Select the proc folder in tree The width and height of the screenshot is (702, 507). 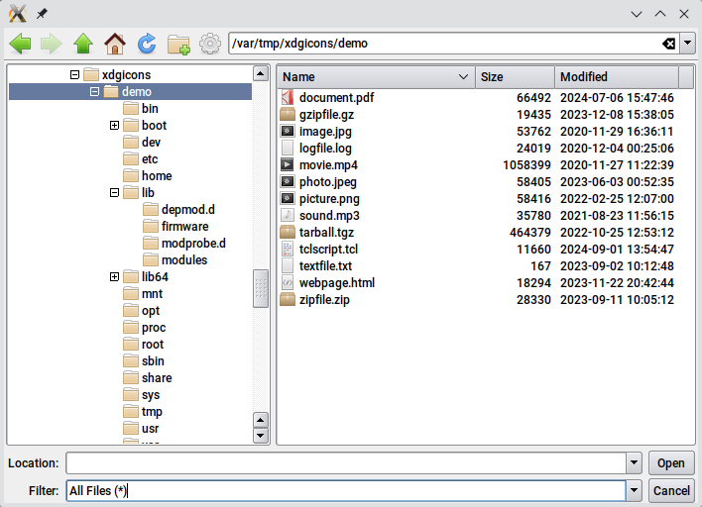145,327
